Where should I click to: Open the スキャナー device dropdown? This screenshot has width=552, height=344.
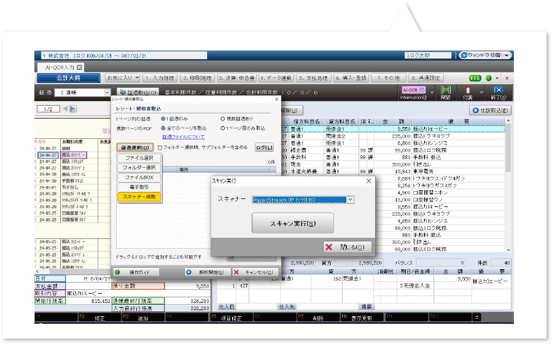click(x=350, y=200)
